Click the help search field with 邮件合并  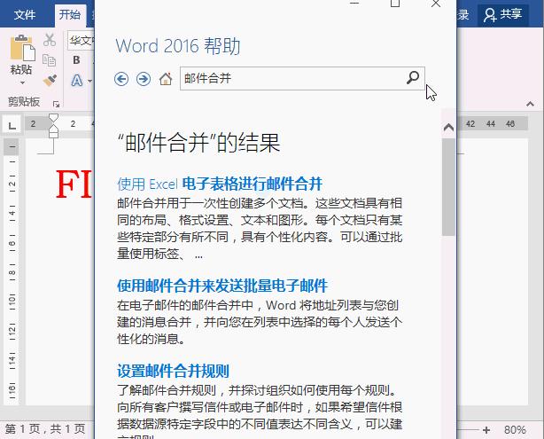coord(302,79)
